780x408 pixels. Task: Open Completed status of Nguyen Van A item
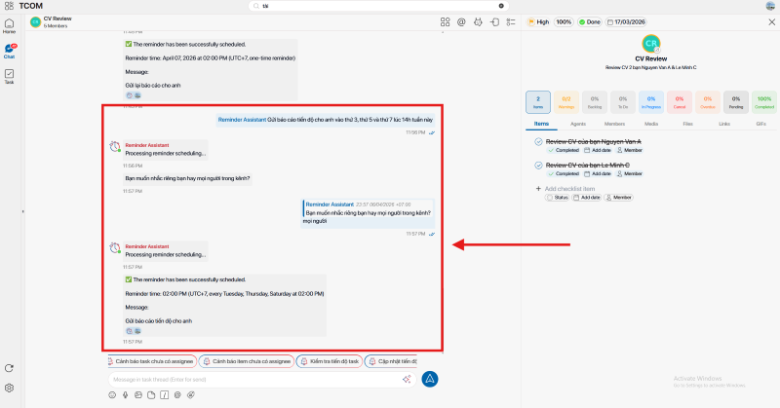pos(564,150)
